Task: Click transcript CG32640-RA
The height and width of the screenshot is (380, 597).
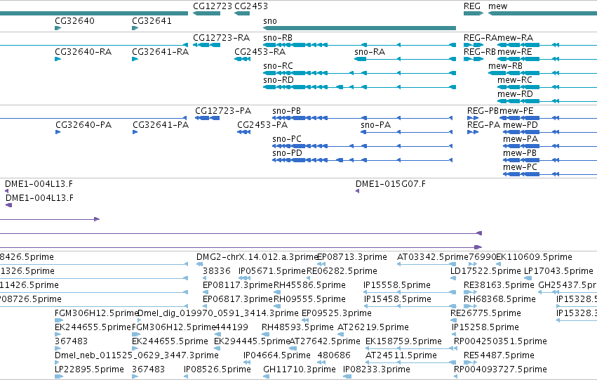Action: (83, 52)
